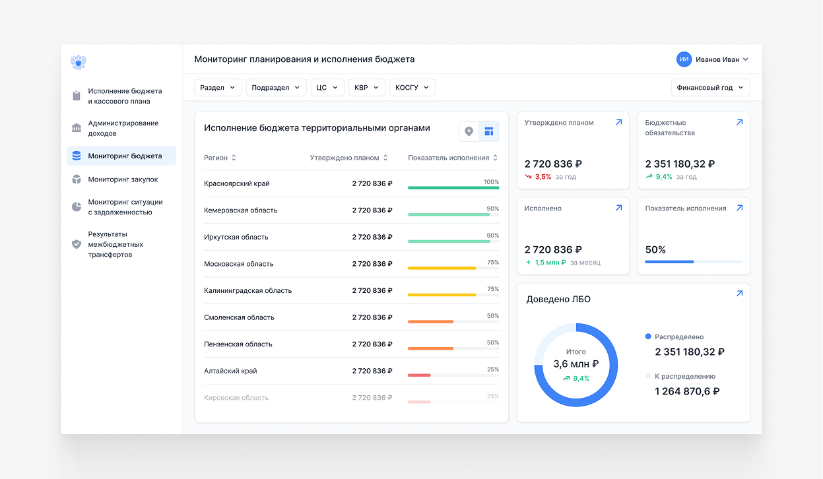Image resolution: width=823 pixels, height=479 pixels.
Task: Click Алтайский край region name
Action: 231,371
